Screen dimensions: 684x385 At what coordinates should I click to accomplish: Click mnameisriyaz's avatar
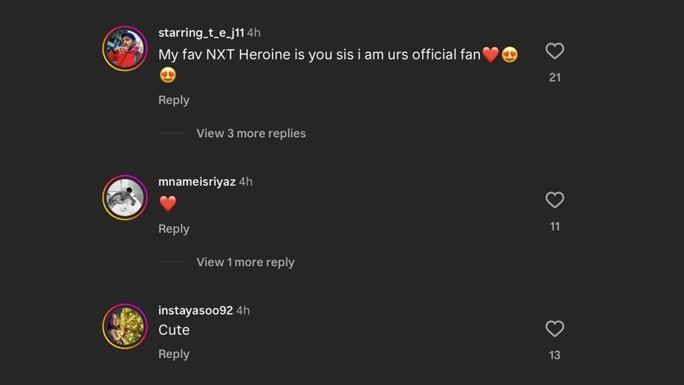click(125, 197)
